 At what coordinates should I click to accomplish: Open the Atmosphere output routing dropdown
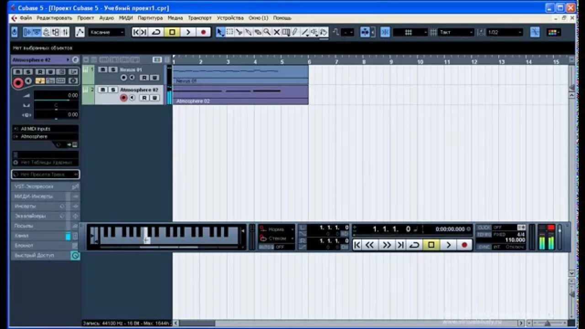(x=45, y=137)
